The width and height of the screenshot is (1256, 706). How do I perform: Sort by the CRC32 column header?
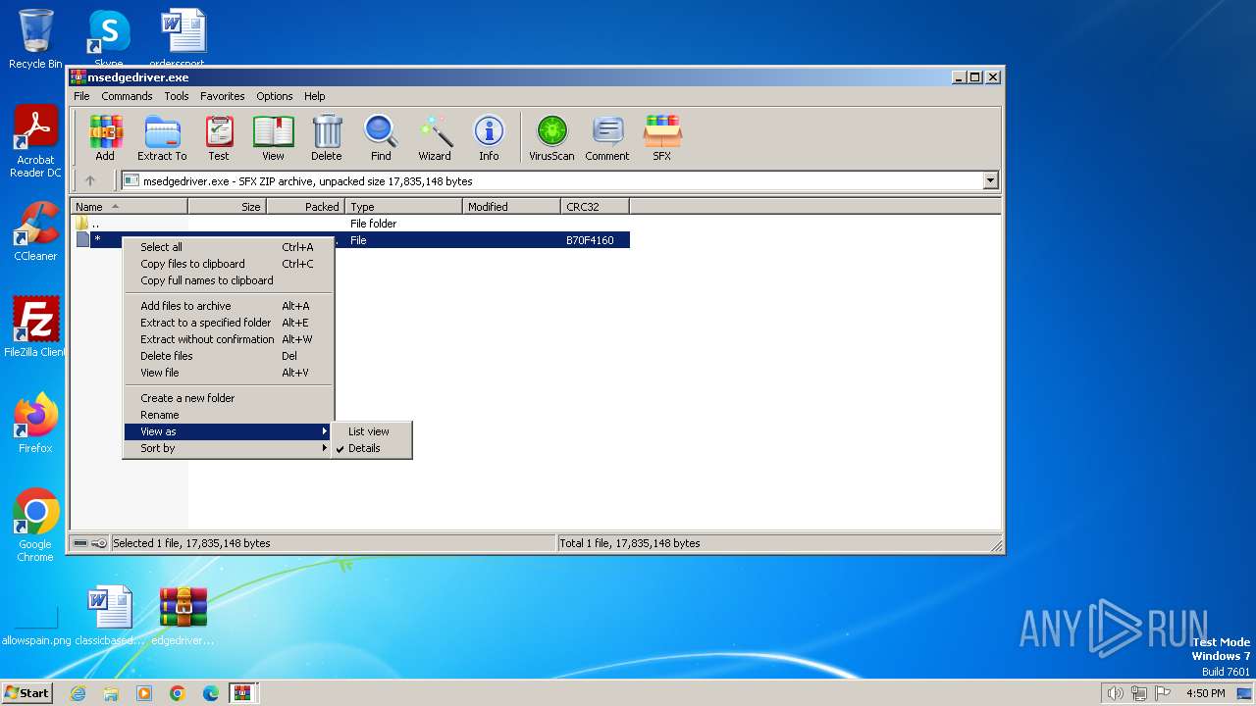(596, 207)
